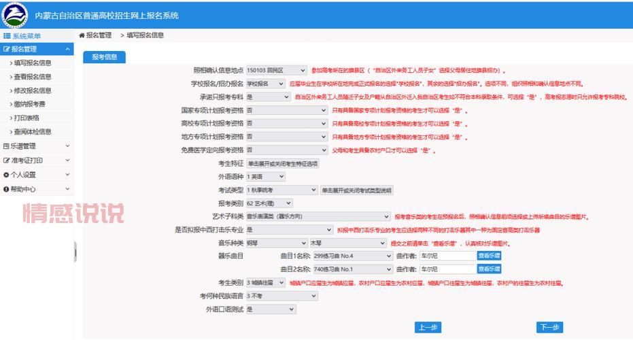Open 填写报名信息 in the sidebar

tap(33, 63)
